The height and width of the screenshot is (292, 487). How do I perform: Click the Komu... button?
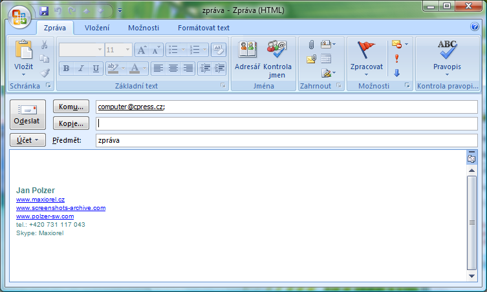click(x=71, y=107)
